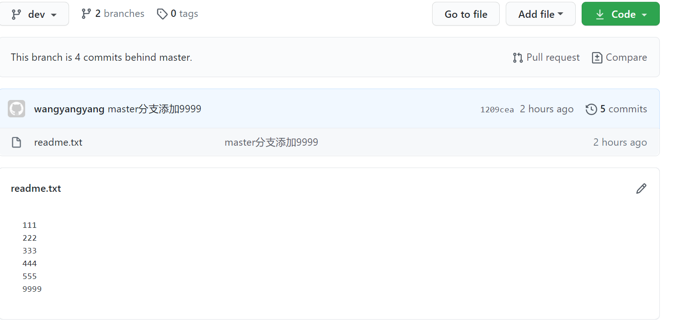Click the branch icon beside 2 branches
Screen dimensions: 674x326
click(x=86, y=14)
